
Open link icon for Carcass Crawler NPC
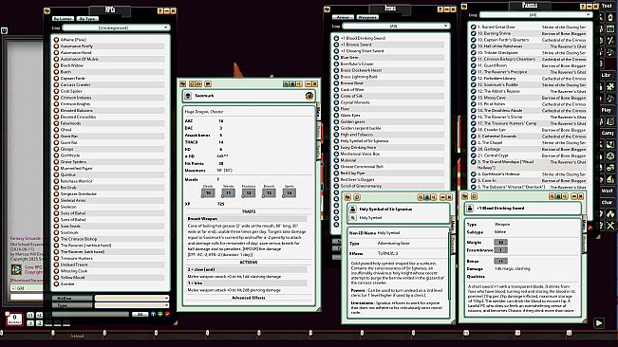(56, 84)
